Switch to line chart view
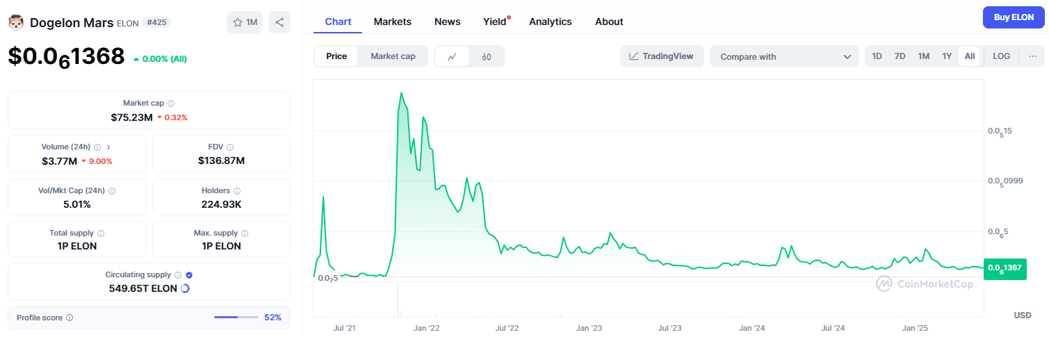1049x337 pixels. click(452, 56)
